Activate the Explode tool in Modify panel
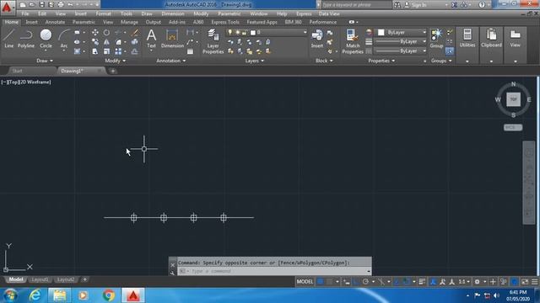The image size is (540, 303). [x=135, y=42]
